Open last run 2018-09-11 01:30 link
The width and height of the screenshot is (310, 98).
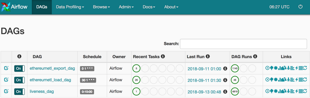(x=204, y=80)
